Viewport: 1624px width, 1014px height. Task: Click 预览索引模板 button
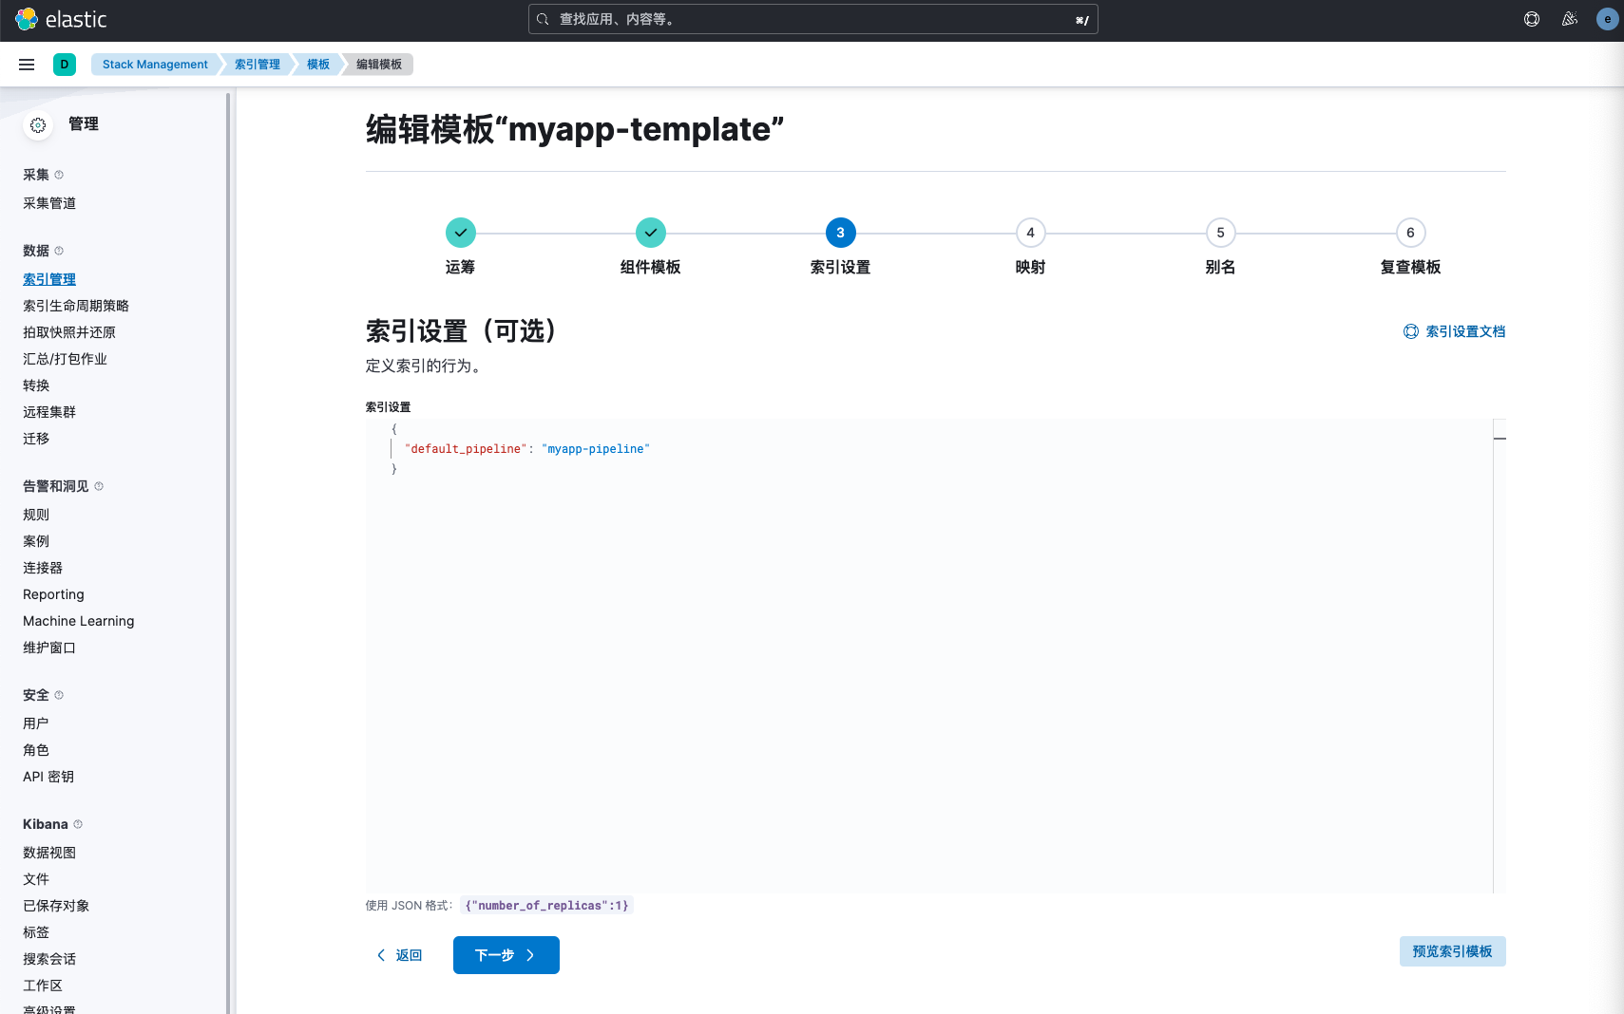(1453, 951)
